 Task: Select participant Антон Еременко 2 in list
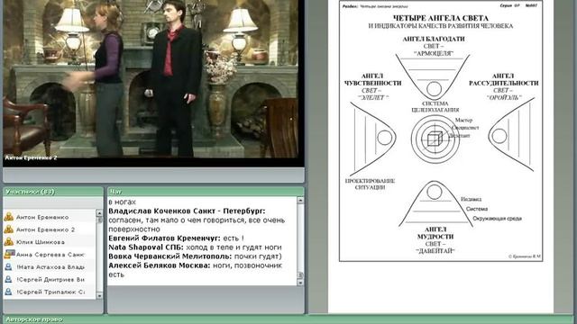click(x=50, y=229)
